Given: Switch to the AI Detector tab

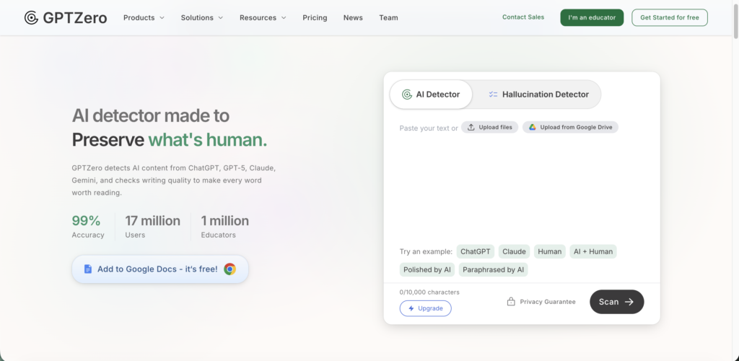Looking at the screenshot, I should [431, 95].
